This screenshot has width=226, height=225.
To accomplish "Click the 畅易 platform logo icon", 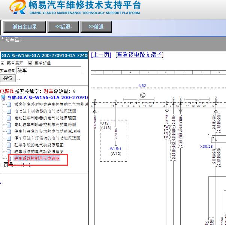I will coord(18,7).
